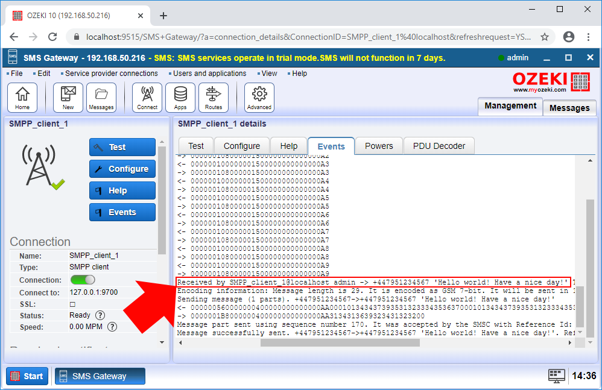Click the blue Test button

click(122, 147)
